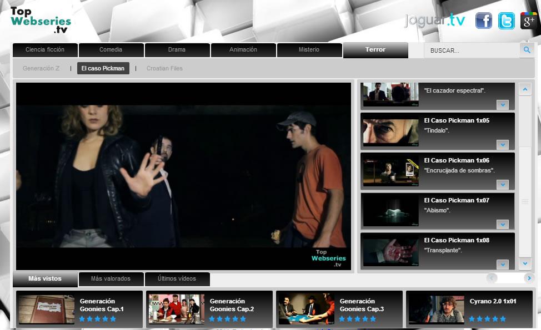Click the "Tíndalo" episode subtitle

(x=437, y=130)
